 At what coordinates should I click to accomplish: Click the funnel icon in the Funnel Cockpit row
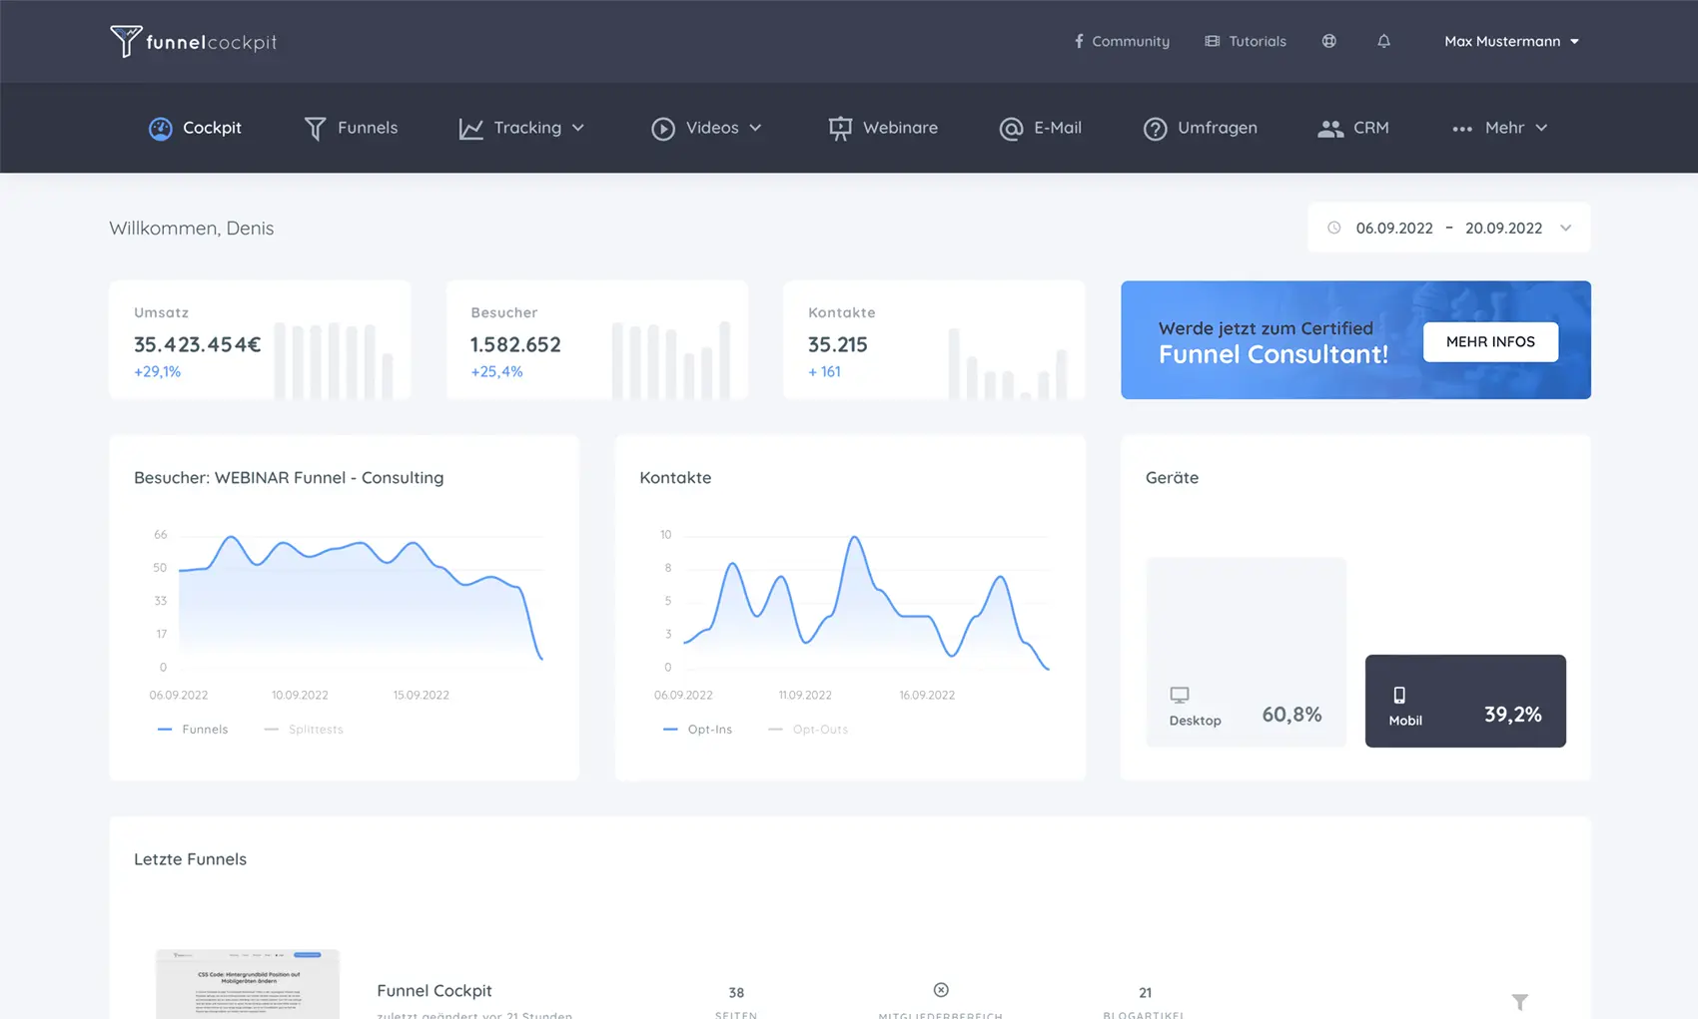1519,1001
